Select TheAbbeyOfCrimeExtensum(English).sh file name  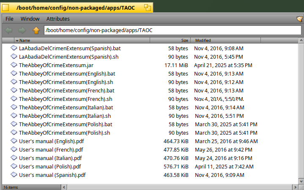[x=66, y=82]
